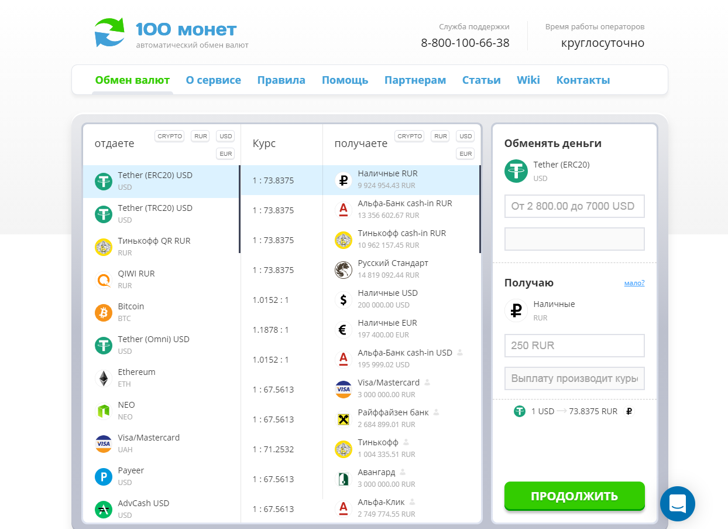Image resolution: width=728 pixels, height=529 pixels.
Task: Toggle USD filter in отдаете column
Action: (225, 136)
